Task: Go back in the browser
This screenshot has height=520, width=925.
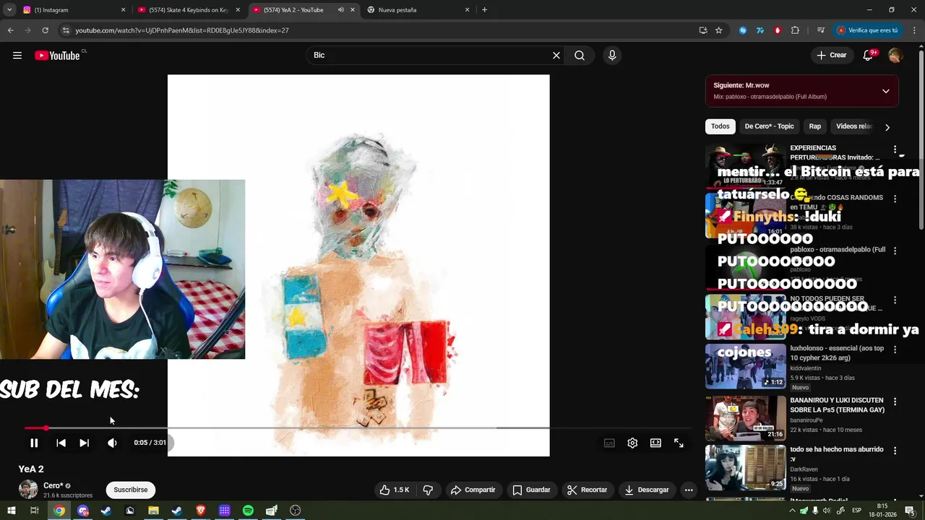Action: (x=10, y=30)
